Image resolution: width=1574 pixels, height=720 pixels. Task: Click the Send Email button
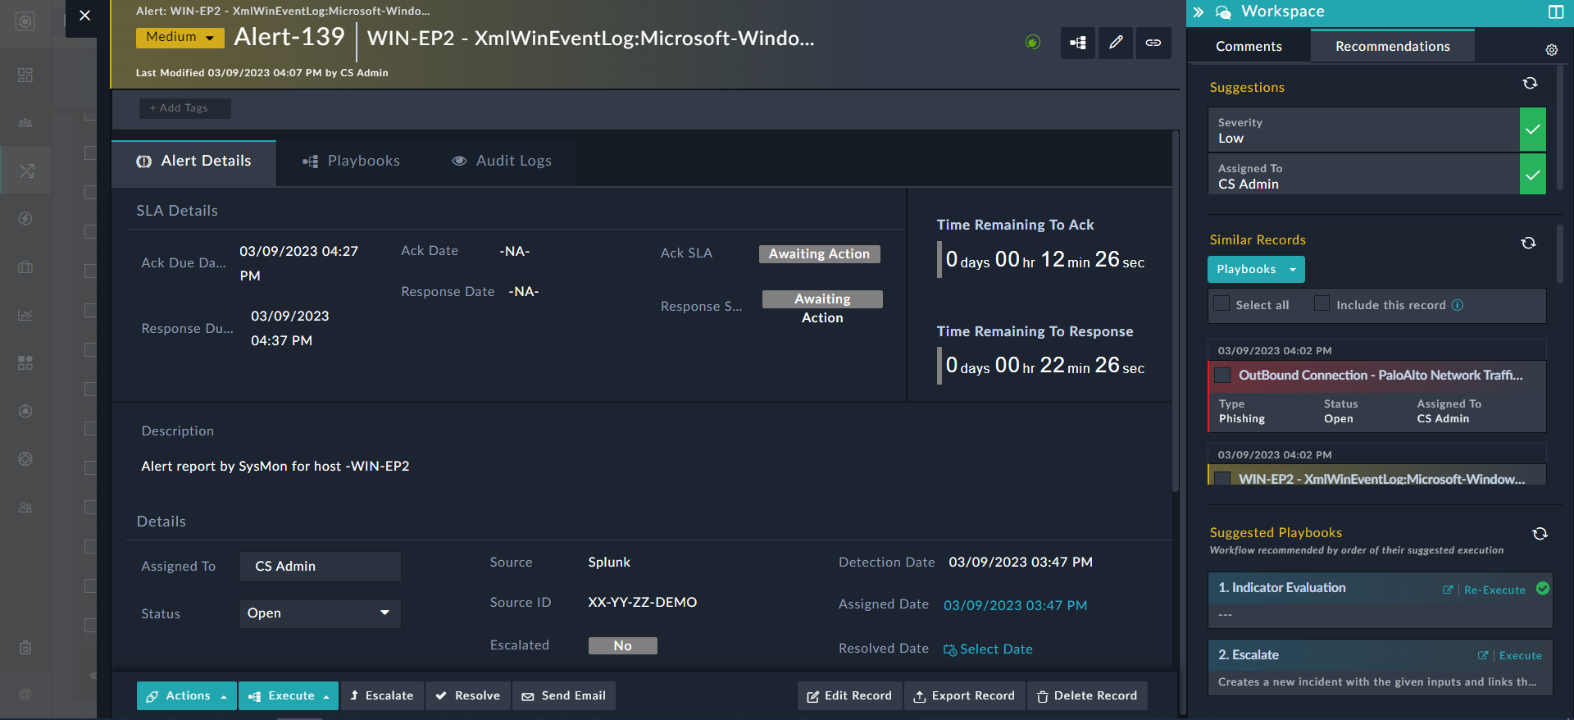(564, 695)
